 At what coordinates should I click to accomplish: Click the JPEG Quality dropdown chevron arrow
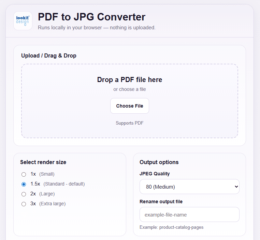[236, 187]
